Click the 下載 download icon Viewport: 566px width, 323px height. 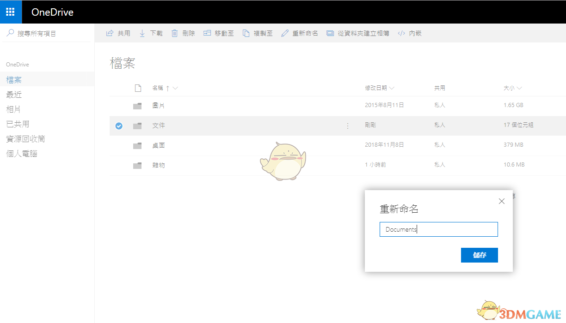(x=142, y=33)
